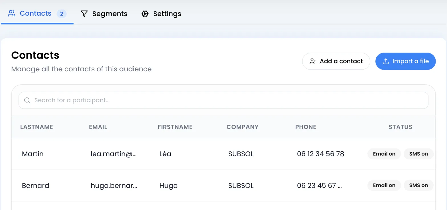The image size is (447, 210).
Task: Click SUBSOL company in Bernard's row
Action: [241, 186]
